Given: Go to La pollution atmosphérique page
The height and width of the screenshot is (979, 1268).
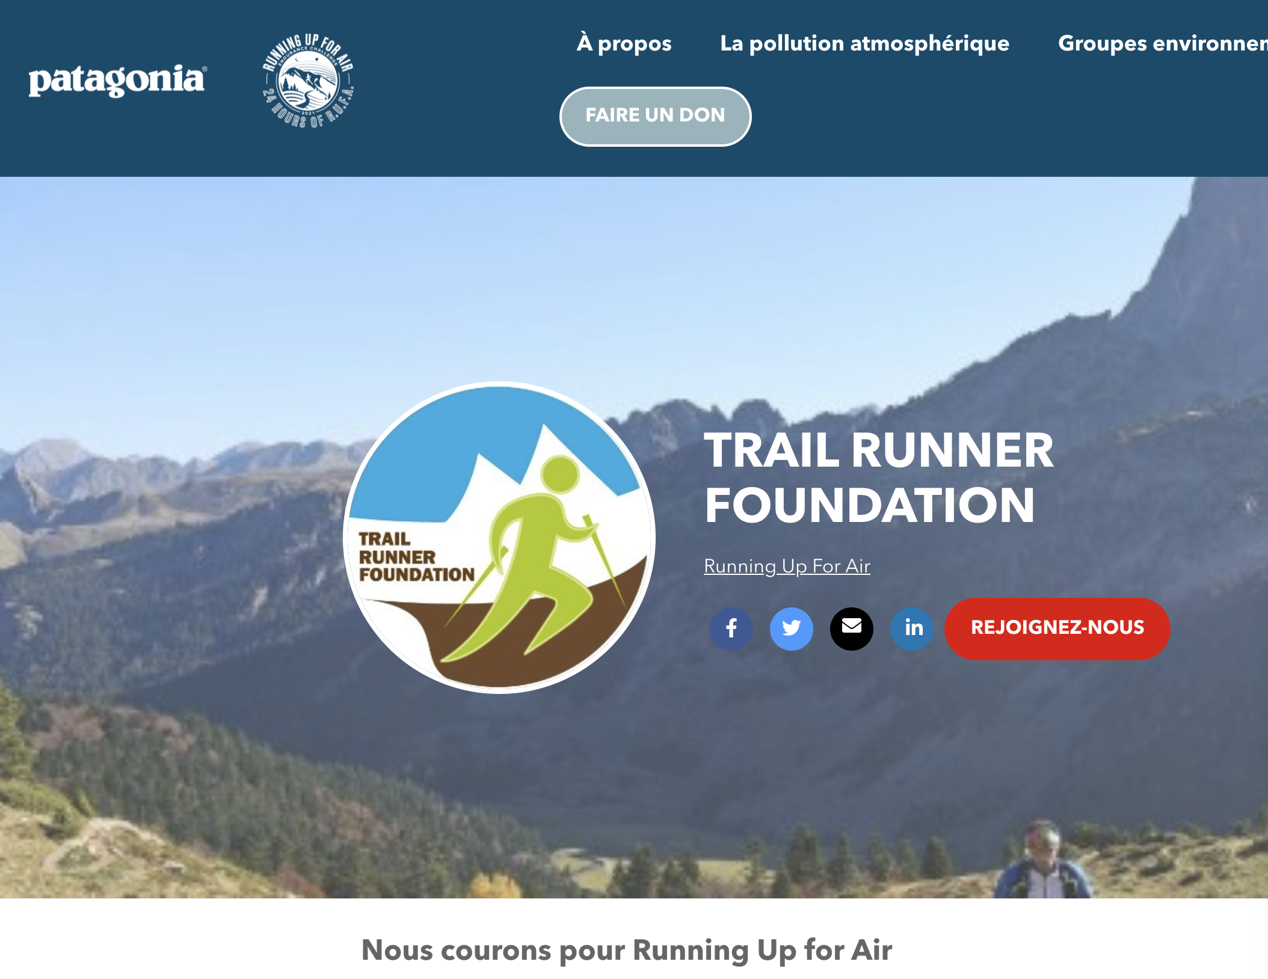Looking at the screenshot, I should (x=864, y=43).
